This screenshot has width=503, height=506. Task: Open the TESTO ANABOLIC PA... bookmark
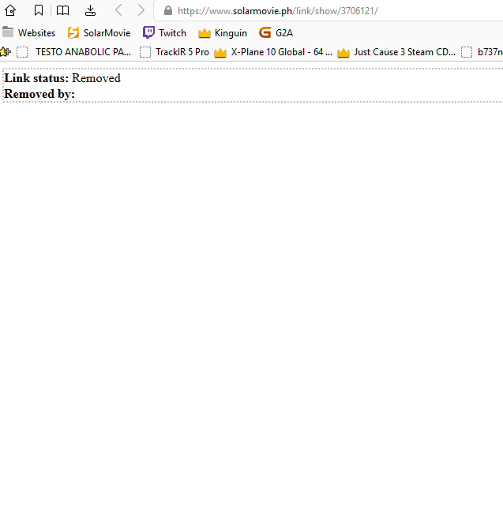coord(74,52)
